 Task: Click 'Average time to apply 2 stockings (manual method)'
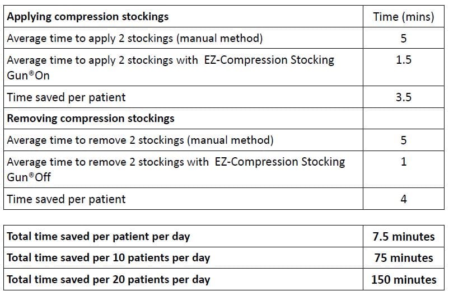click(x=135, y=39)
